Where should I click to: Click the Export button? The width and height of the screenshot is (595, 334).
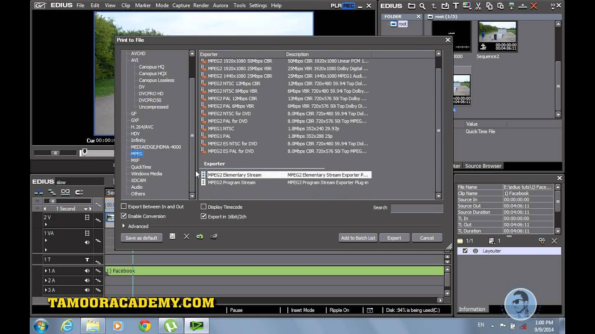click(394, 238)
